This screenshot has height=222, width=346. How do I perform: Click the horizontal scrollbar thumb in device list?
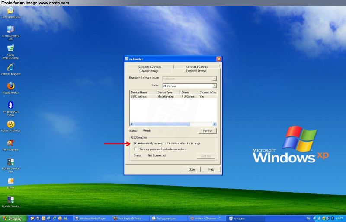tap(162, 124)
